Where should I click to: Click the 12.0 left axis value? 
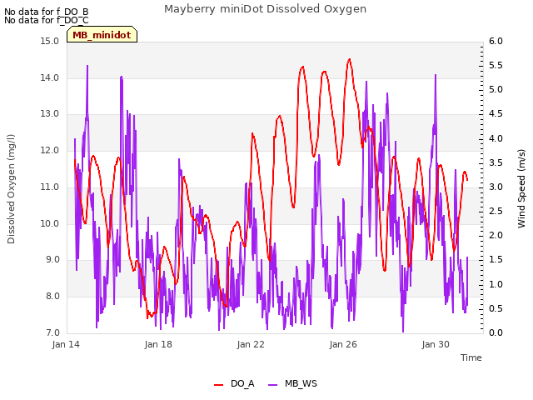[50, 150]
